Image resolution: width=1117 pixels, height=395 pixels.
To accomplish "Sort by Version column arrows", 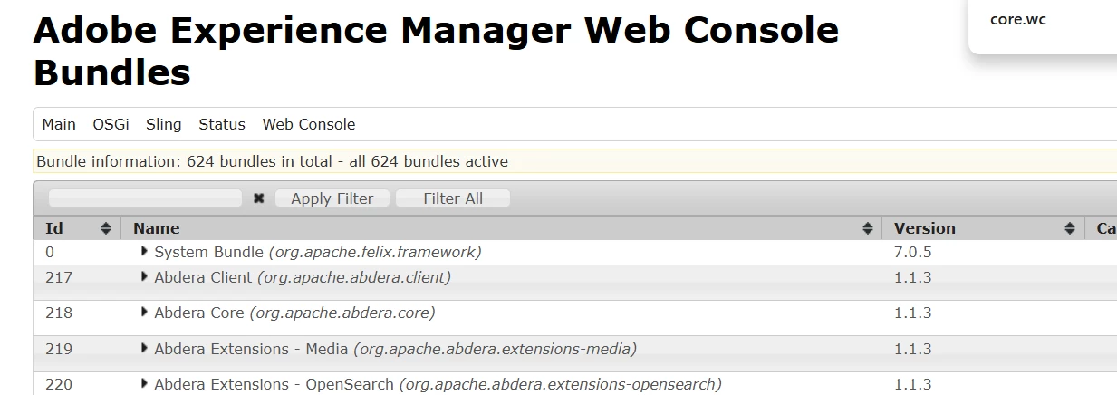I will 1070,228.
